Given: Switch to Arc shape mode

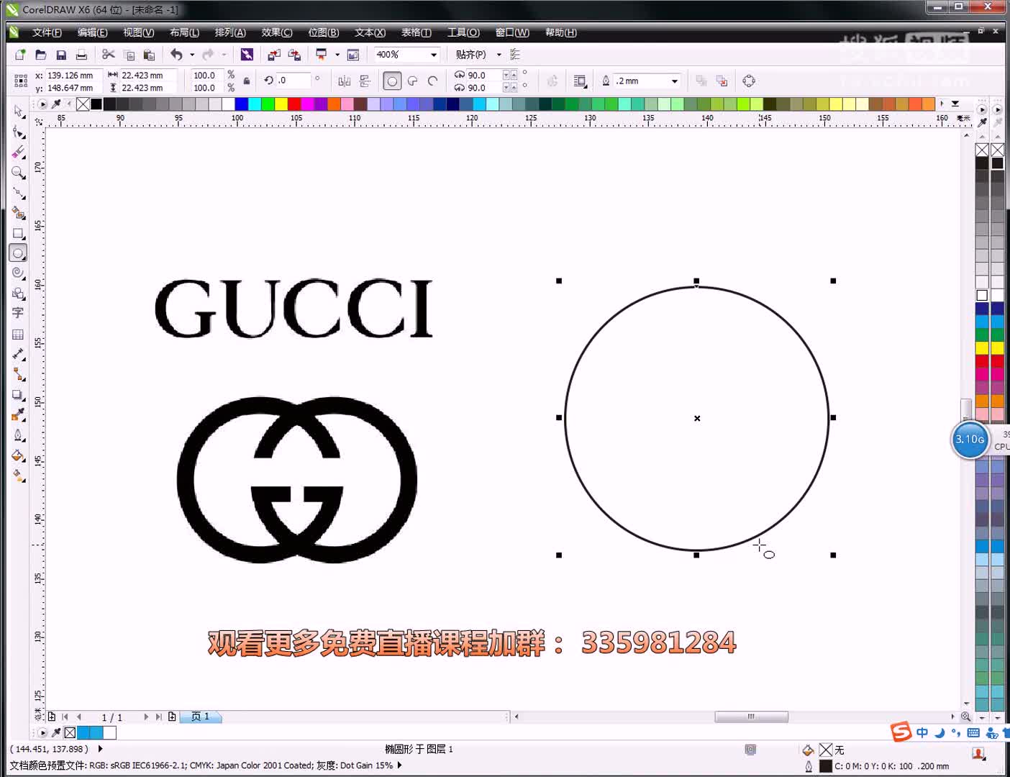Looking at the screenshot, I should pos(433,81).
